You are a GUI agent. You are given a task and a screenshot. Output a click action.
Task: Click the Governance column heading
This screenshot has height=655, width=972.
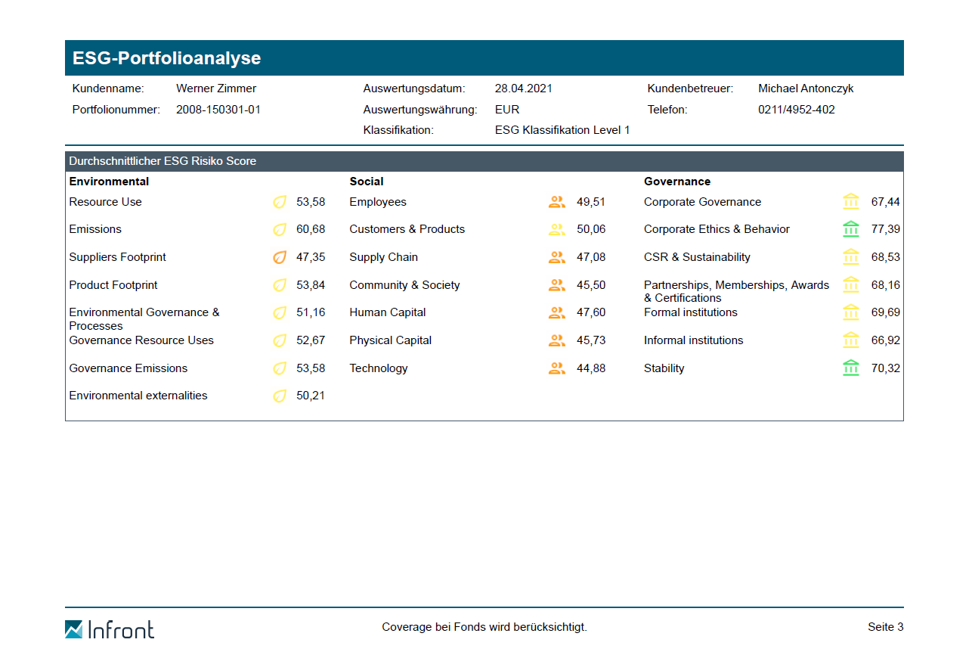[x=677, y=182]
